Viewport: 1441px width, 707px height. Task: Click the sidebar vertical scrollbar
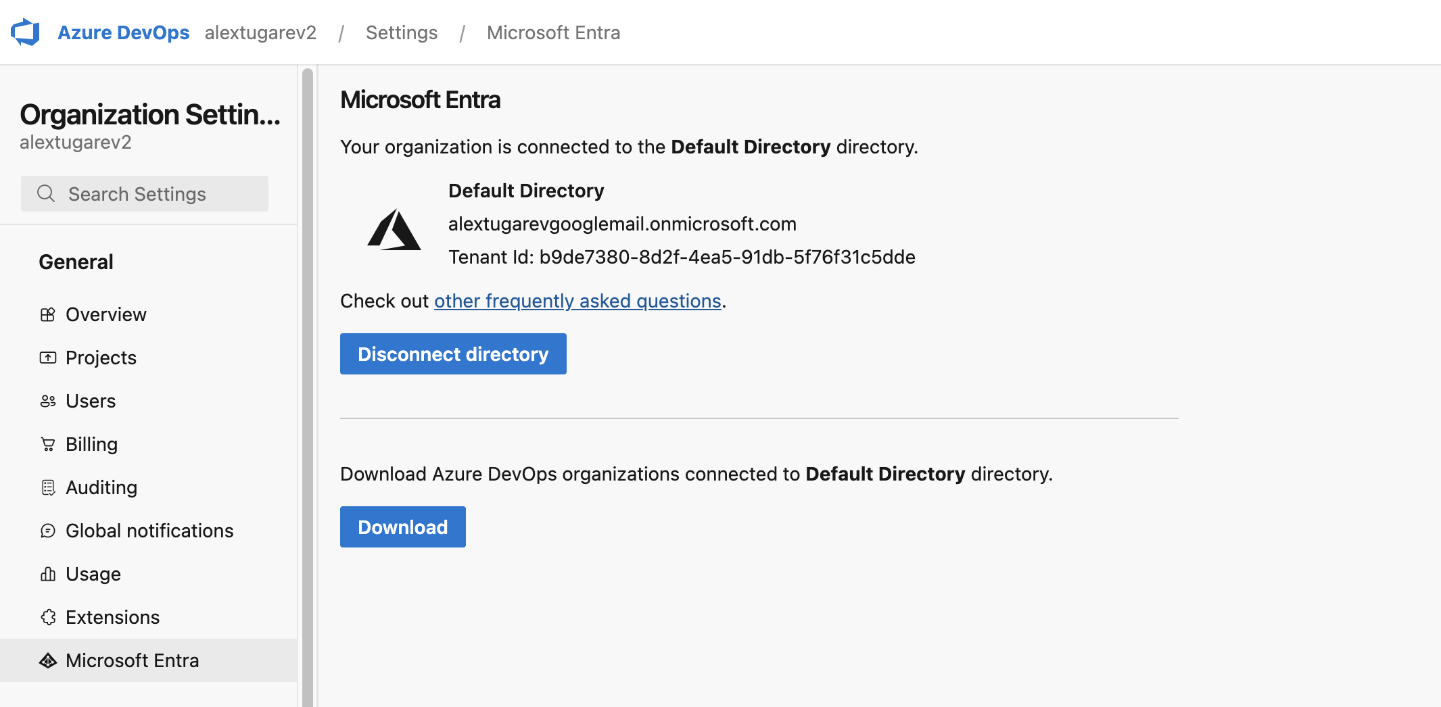tap(308, 385)
